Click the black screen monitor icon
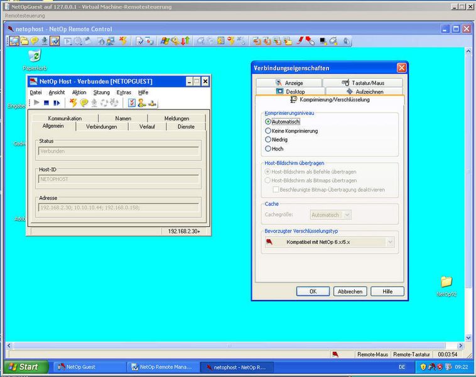This screenshot has height=377, width=476. (x=323, y=41)
